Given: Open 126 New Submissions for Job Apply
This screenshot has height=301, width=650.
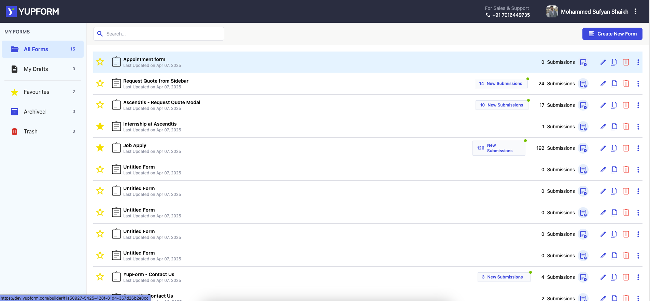Looking at the screenshot, I should (499, 148).
